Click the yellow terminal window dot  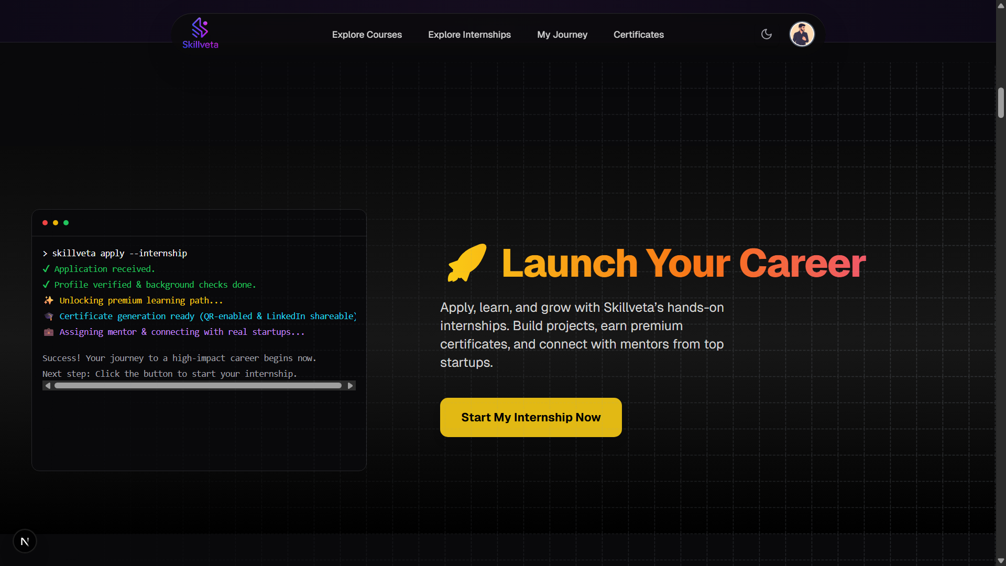[x=56, y=223]
